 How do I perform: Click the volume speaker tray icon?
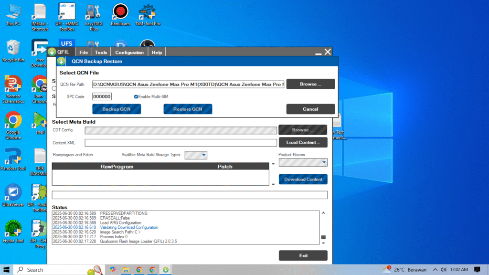444,270
